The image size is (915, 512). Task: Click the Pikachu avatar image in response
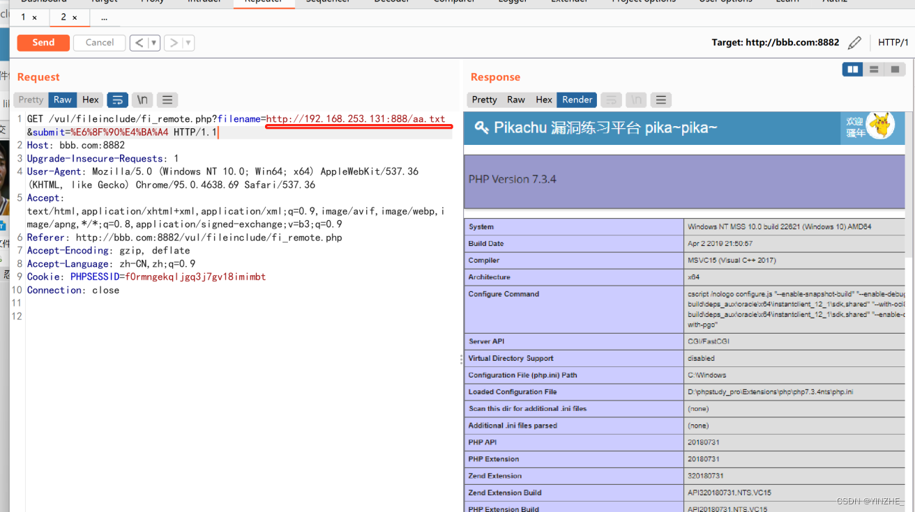[881, 125]
